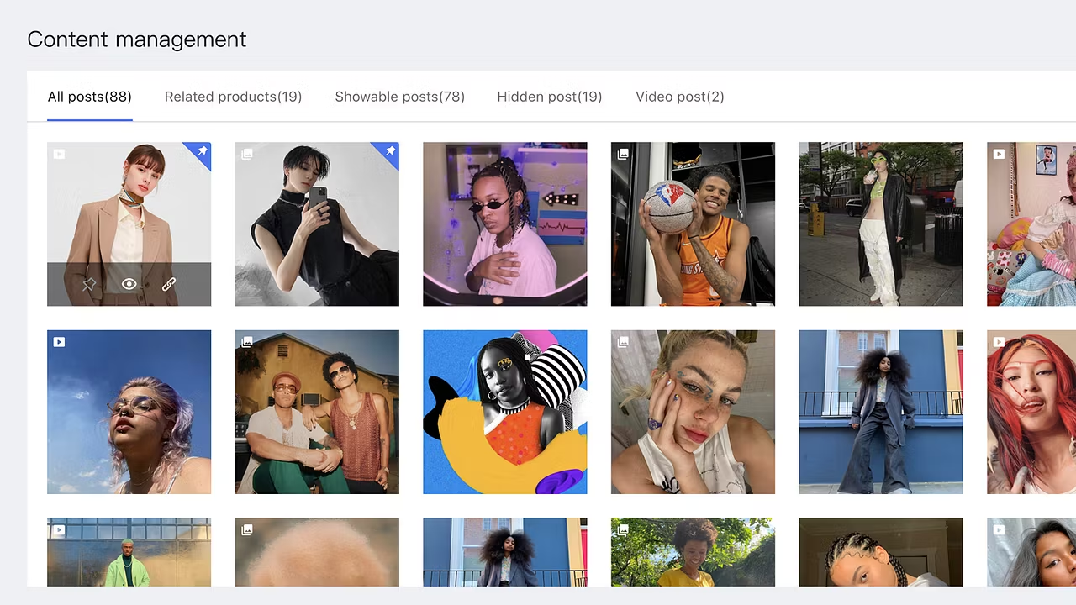Open the blue wall gray suit post thumbnail

pyautogui.click(x=881, y=413)
